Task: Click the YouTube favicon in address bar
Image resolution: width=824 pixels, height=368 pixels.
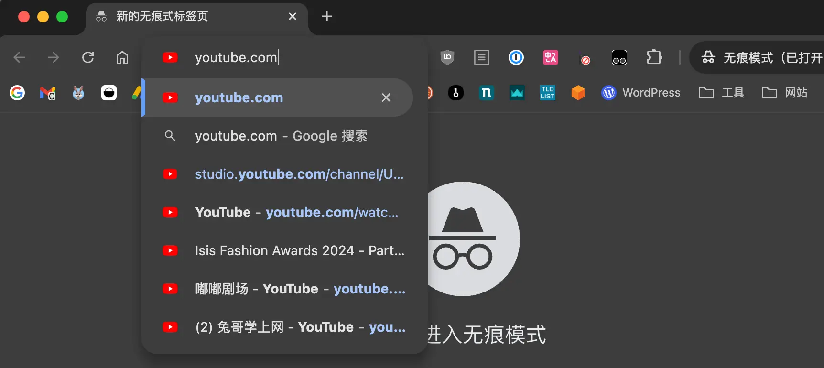Action: [170, 58]
